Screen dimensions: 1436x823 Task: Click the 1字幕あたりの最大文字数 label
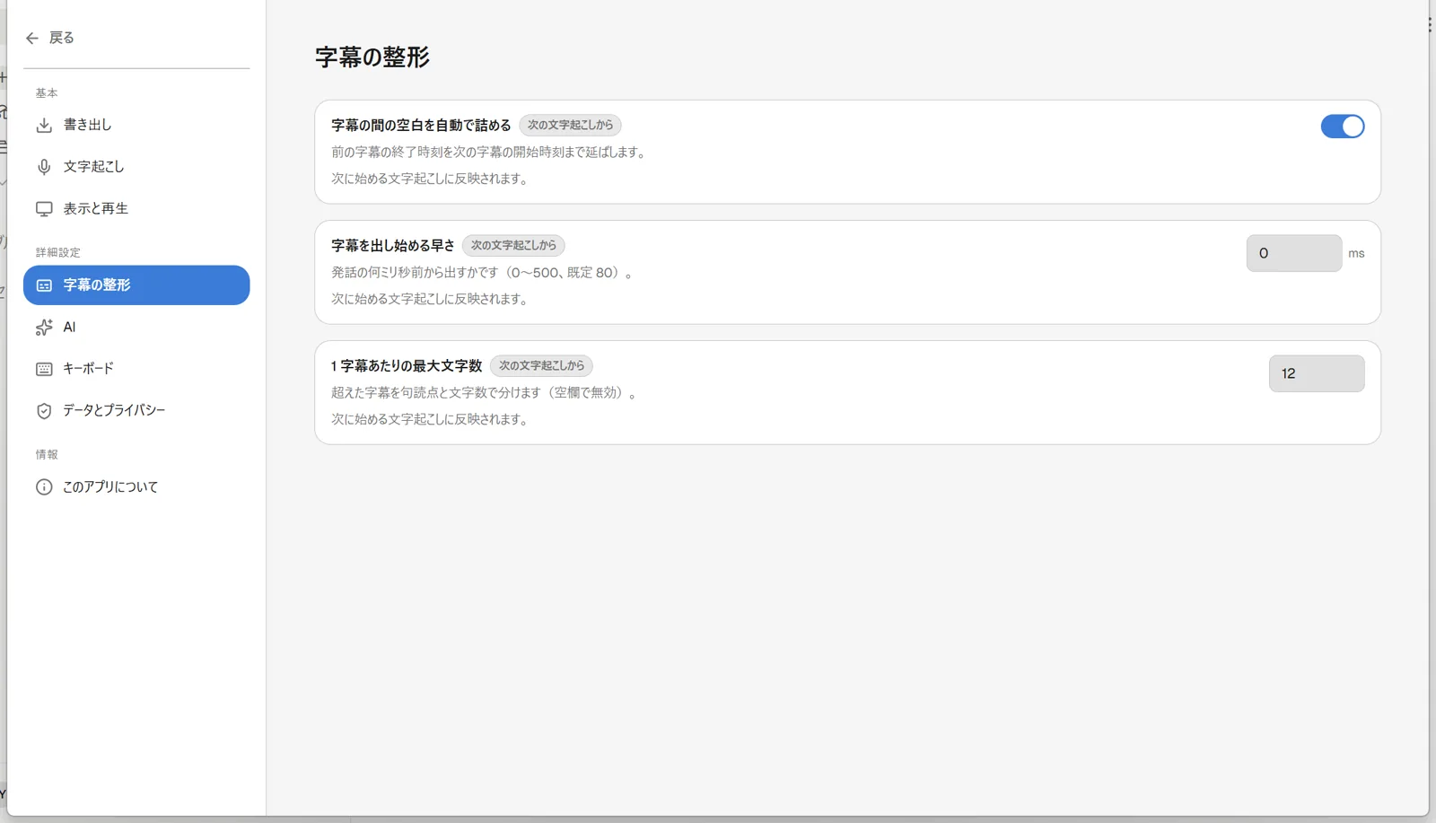[x=407, y=366]
